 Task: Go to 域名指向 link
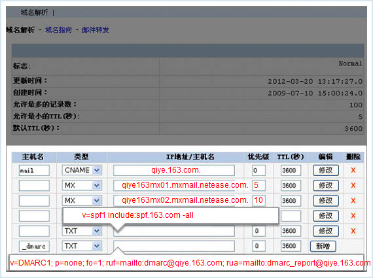coord(58,30)
